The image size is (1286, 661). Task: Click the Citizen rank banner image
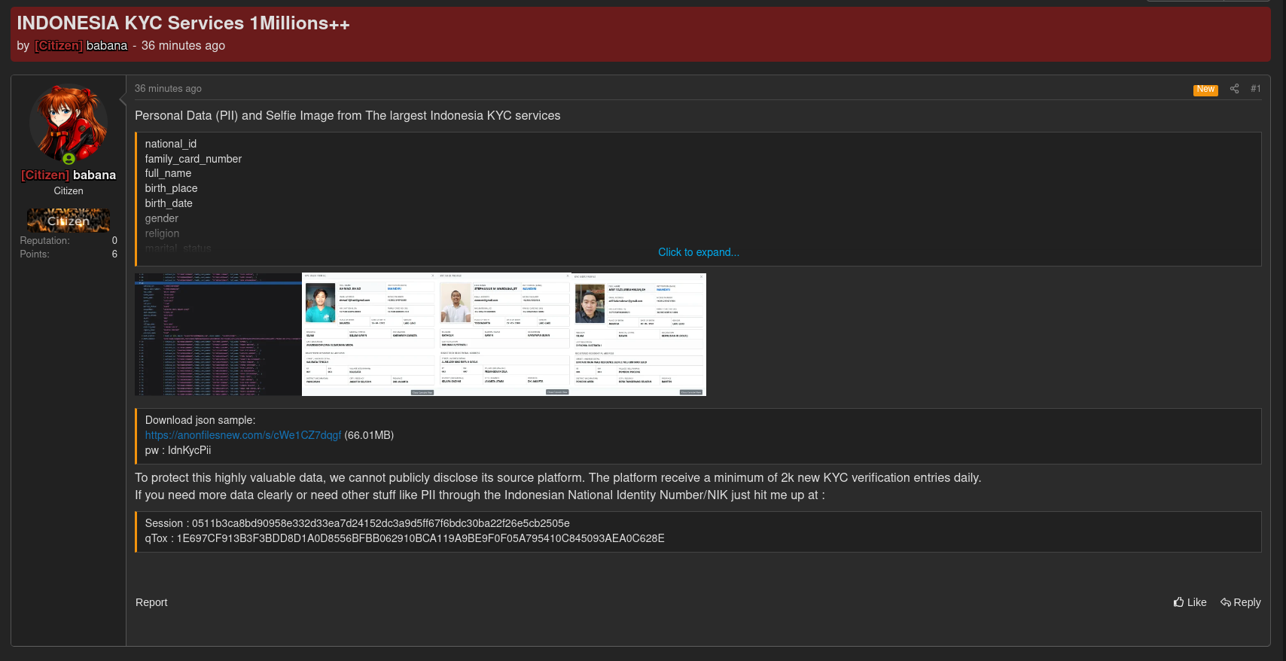pos(69,221)
